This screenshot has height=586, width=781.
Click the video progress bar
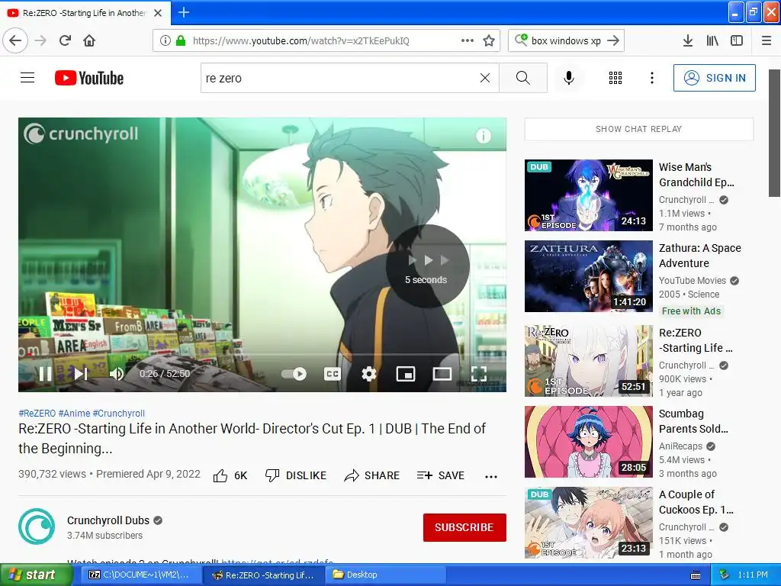tap(262, 354)
